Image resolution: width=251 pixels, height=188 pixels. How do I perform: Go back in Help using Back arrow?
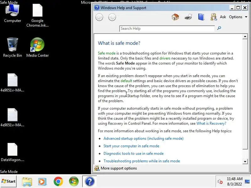pos(99,17)
